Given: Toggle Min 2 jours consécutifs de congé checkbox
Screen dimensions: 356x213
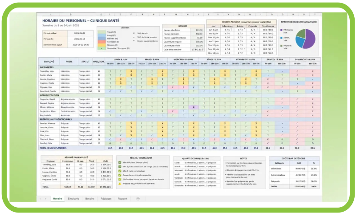Looking at the screenshot, I should pyautogui.click(x=120, y=166).
